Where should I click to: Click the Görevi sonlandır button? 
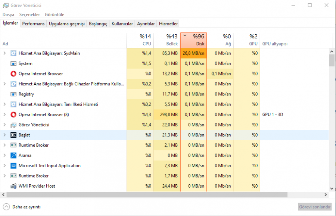pos(315,207)
